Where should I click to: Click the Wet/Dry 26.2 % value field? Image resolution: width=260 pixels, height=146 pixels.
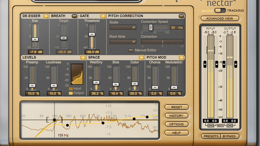tap(97, 93)
